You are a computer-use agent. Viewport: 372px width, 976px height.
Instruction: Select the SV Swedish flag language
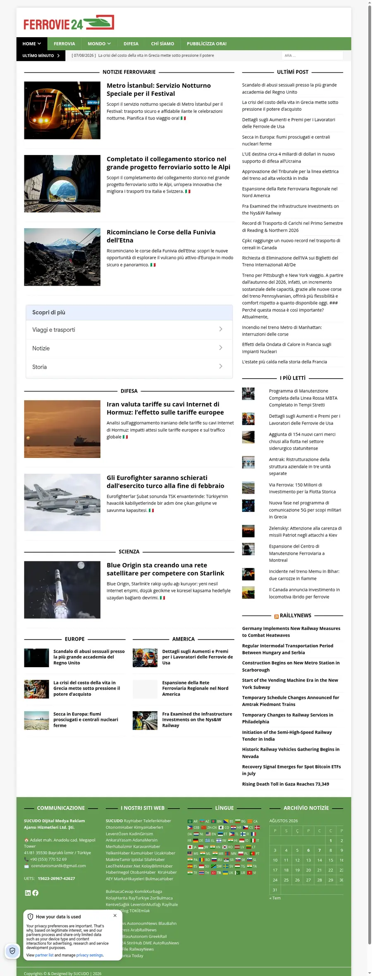coord(228,866)
